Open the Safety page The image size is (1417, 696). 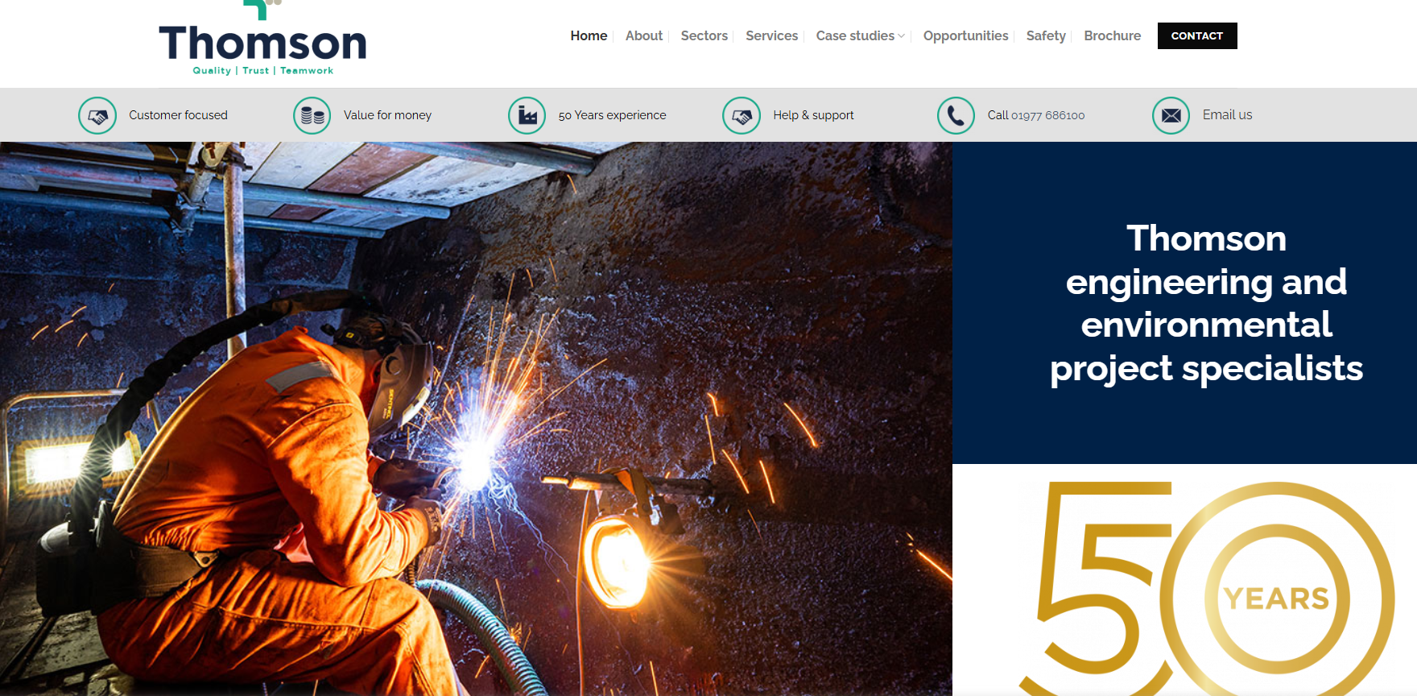click(1045, 35)
